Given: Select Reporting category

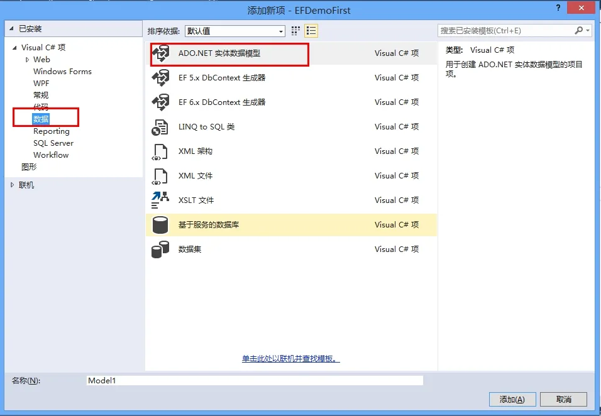Looking at the screenshot, I should pyautogui.click(x=52, y=131).
